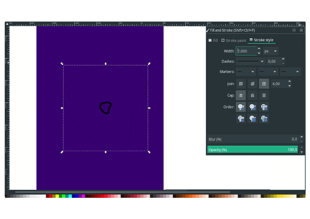
Task: Decrease miter limit with down arrow
Action: click(290, 86)
